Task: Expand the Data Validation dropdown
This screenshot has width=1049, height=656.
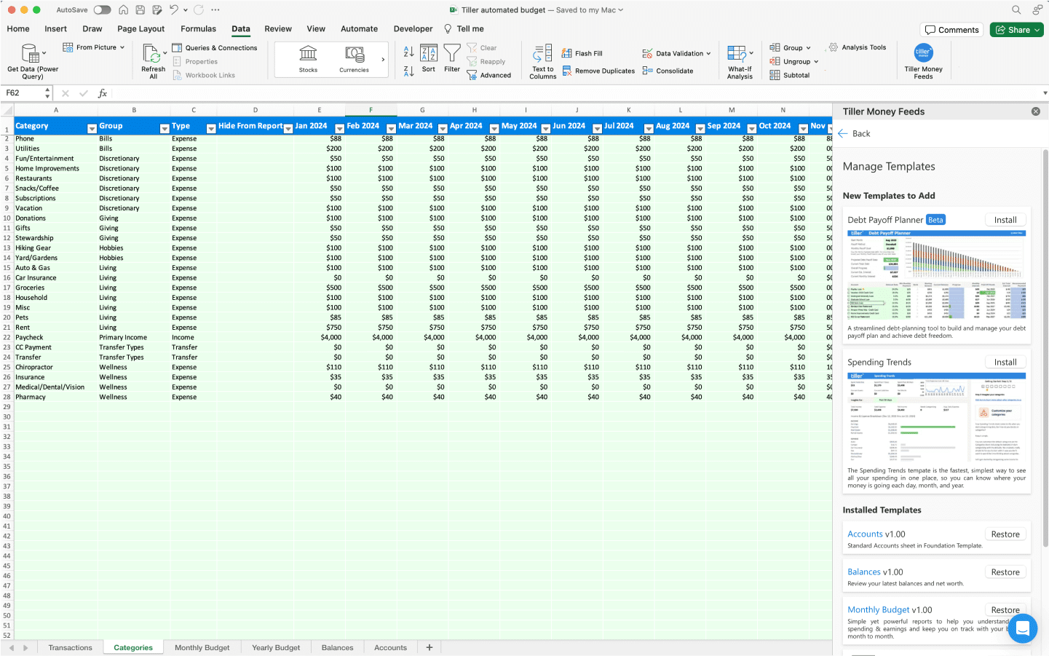Action: [x=708, y=53]
